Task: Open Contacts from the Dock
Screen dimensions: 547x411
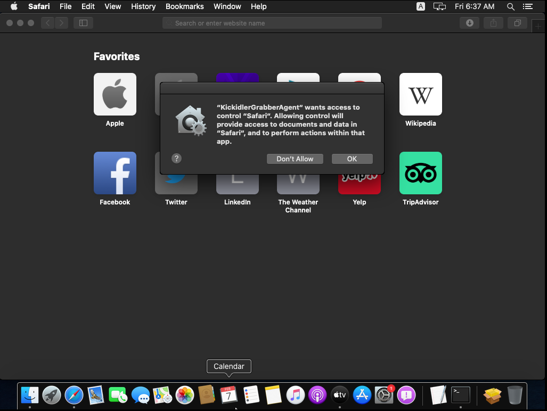Action: pos(207,396)
